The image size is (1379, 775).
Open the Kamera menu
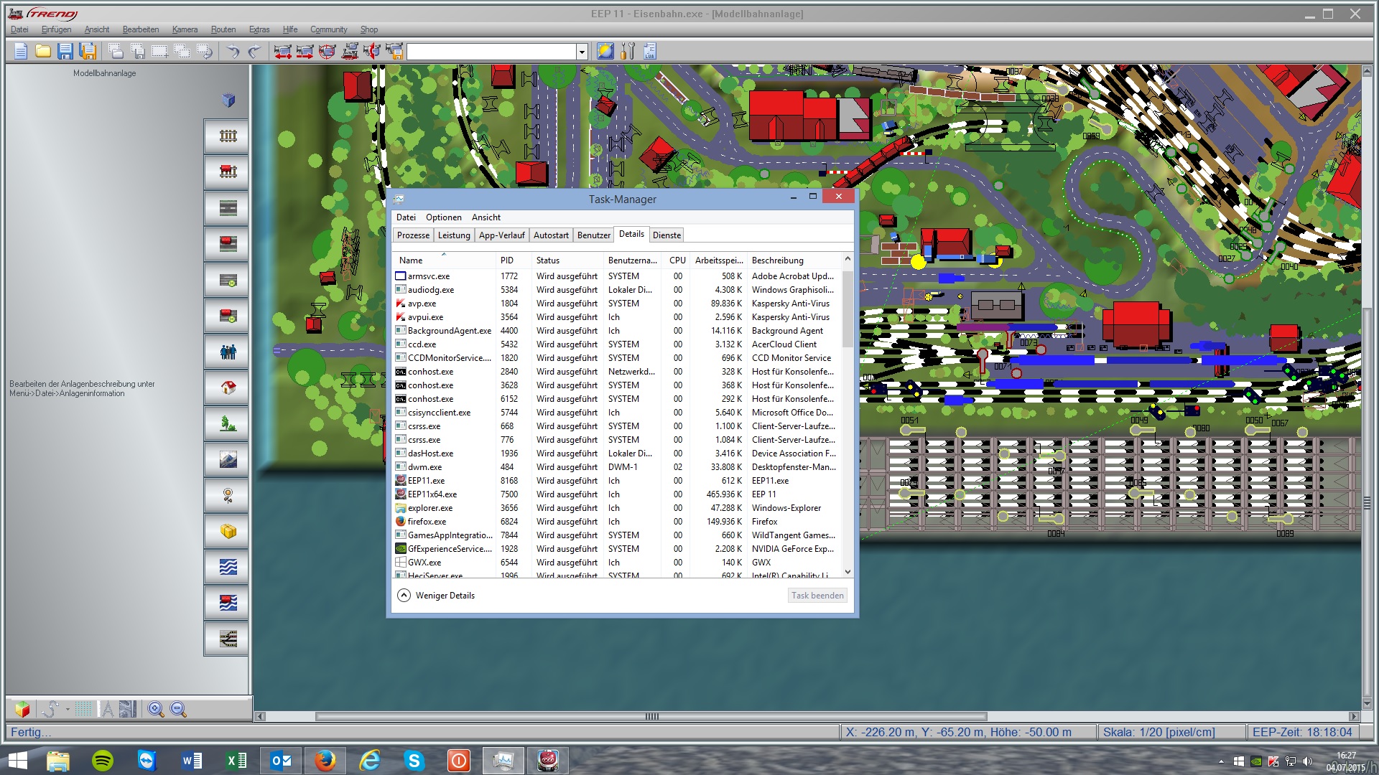click(x=185, y=29)
